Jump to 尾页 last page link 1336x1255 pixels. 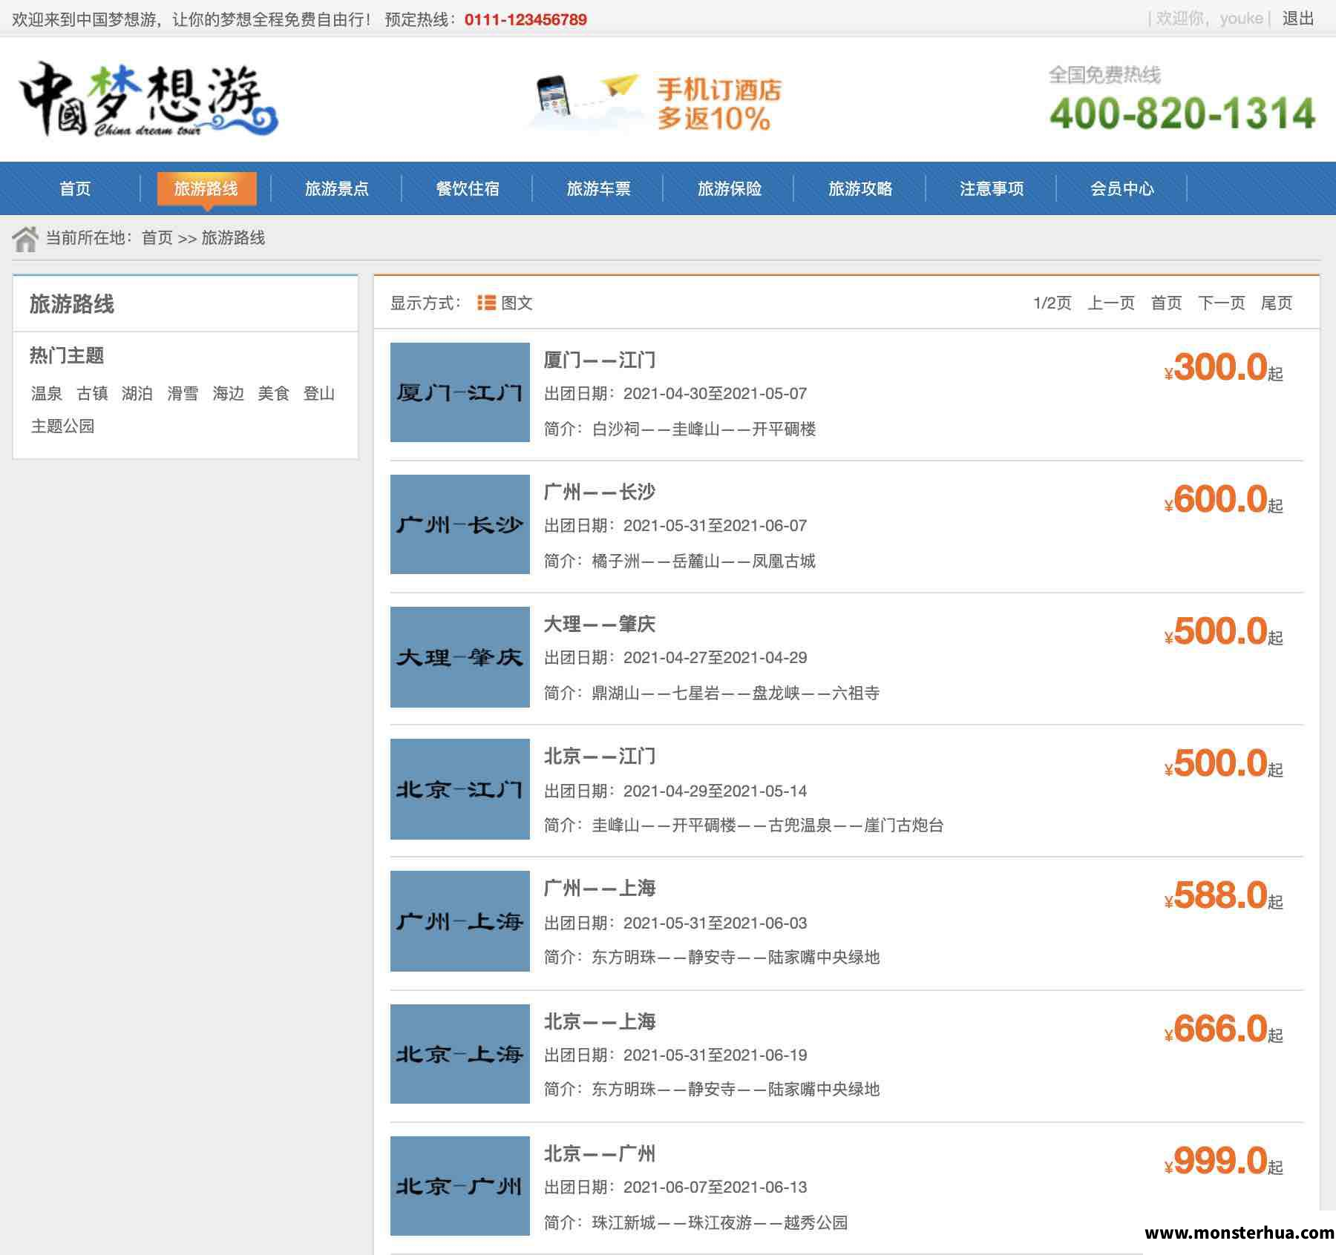click(1277, 303)
